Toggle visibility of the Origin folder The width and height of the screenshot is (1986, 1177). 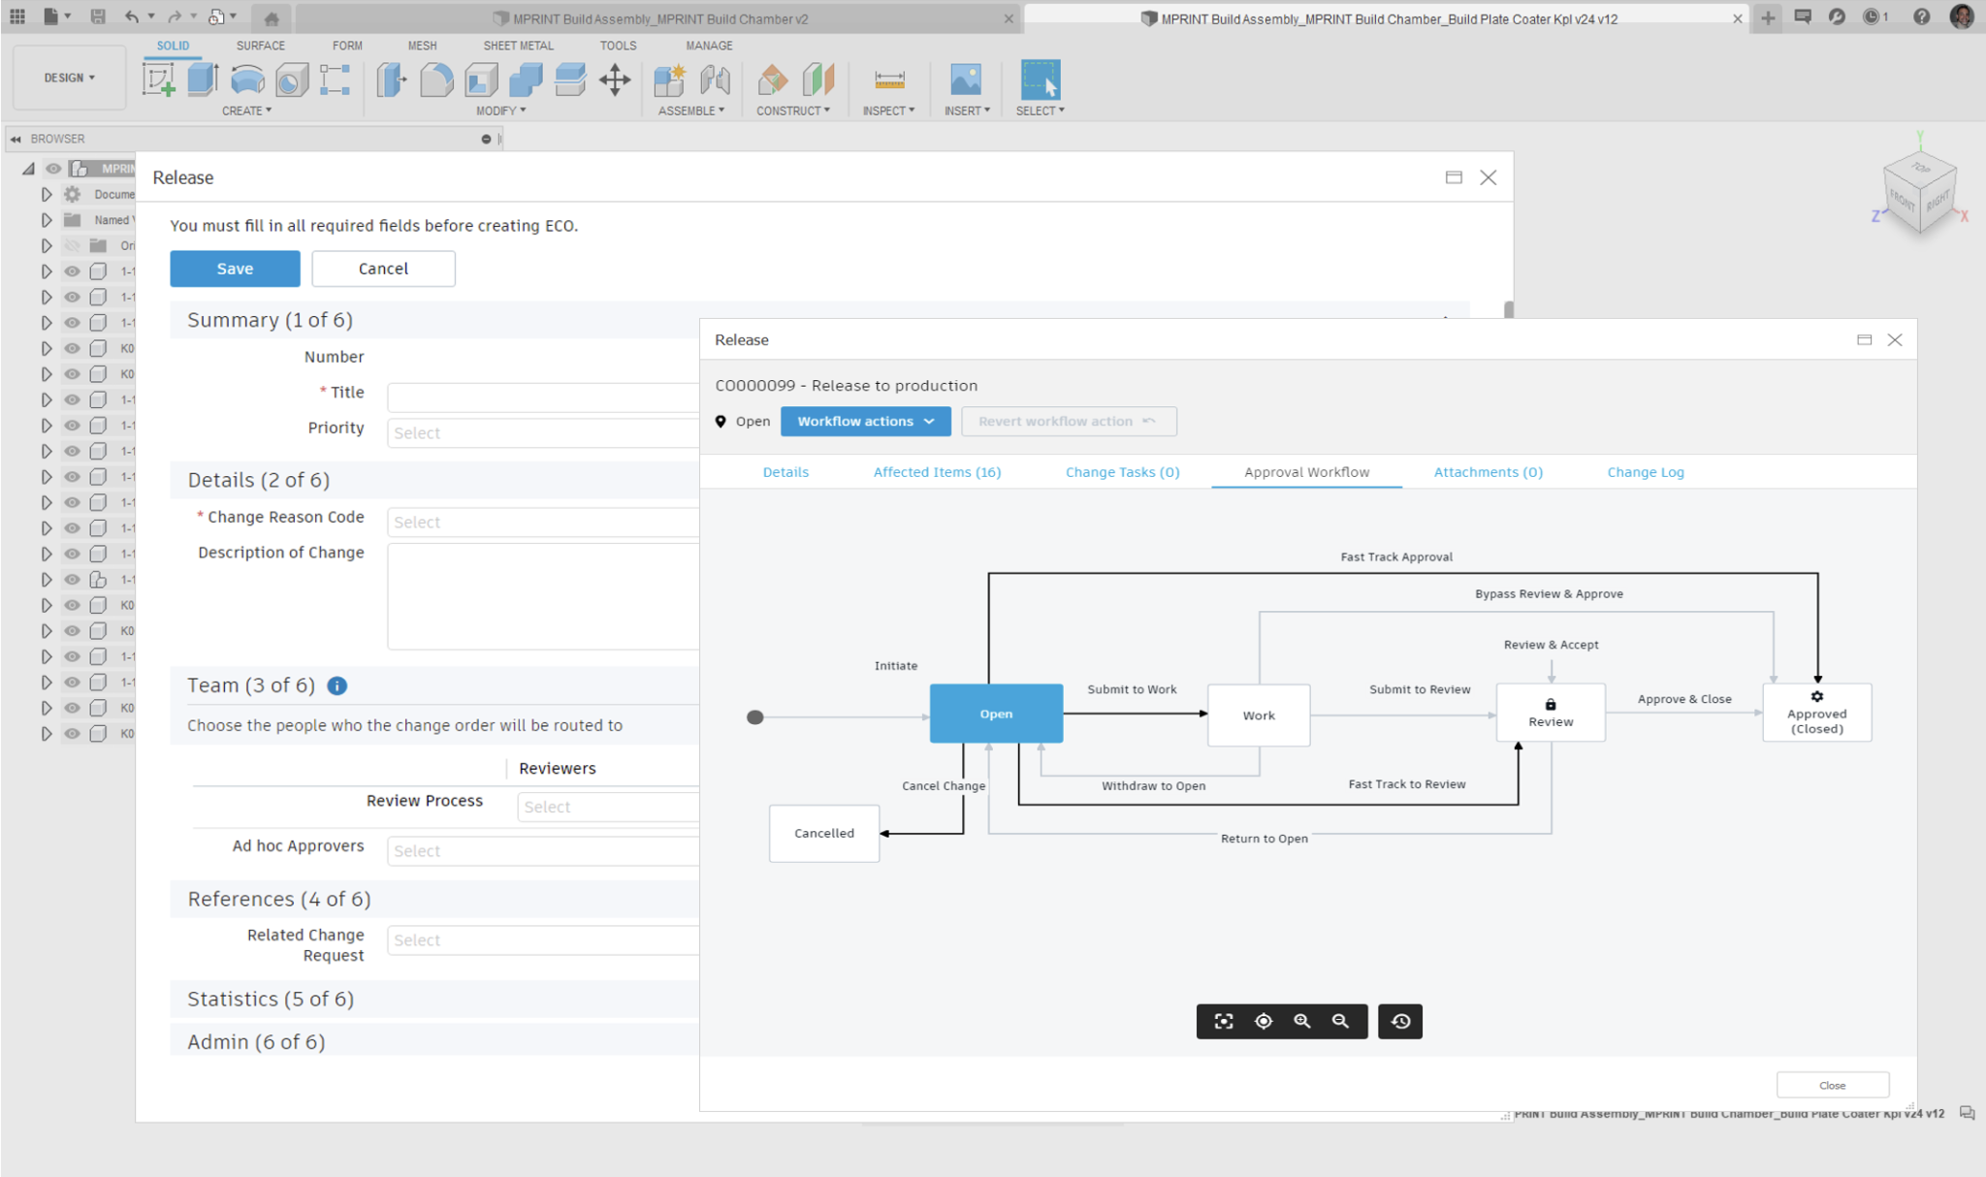pyautogui.click(x=72, y=245)
